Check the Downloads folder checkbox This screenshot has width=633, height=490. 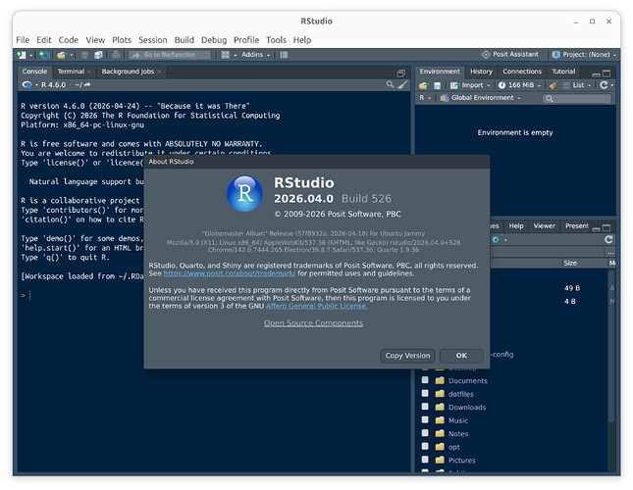coord(425,407)
